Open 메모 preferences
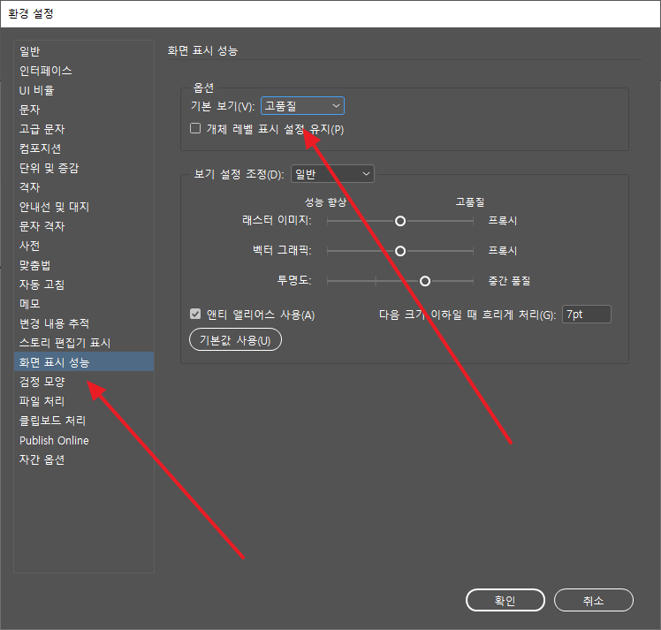The width and height of the screenshot is (661, 630). click(x=84, y=304)
